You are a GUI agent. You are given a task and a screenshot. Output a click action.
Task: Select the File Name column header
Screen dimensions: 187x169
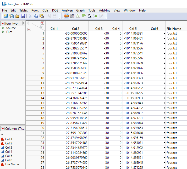174,29
